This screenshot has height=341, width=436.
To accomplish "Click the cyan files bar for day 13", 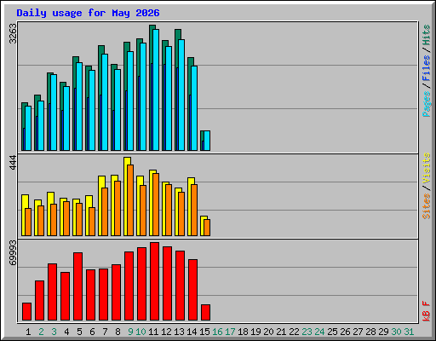I will (181, 95).
